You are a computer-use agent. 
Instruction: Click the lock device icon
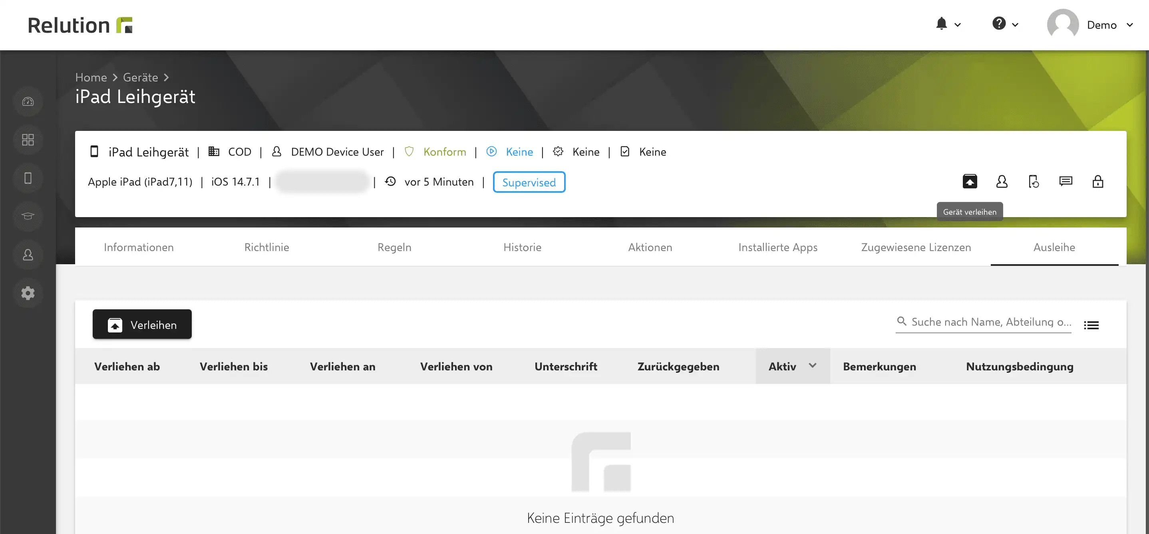1098,182
